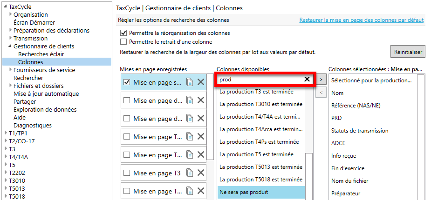Open Exploration de données settings
The image size is (431, 200).
(45, 109)
